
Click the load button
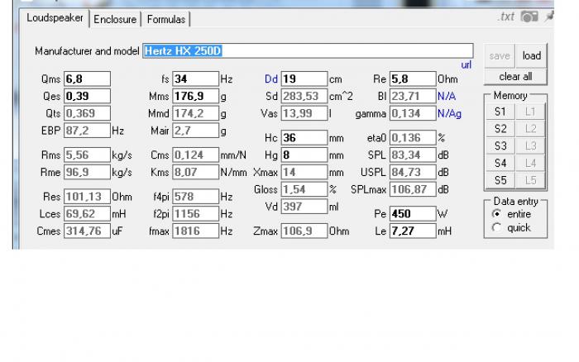click(x=531, y=55)
